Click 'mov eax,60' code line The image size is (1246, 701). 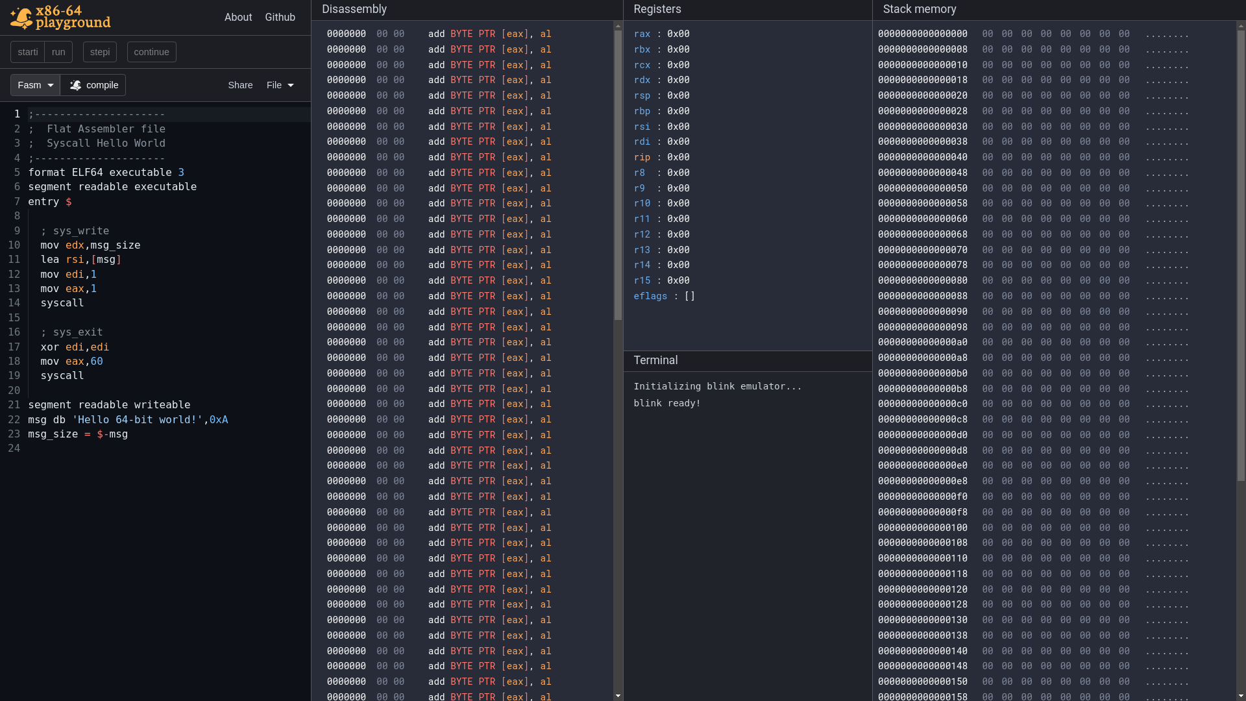pyautogui.click(x=71, y=362)
